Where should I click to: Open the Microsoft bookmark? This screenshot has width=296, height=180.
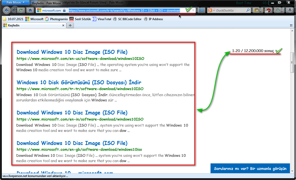[x=34, y=19]
